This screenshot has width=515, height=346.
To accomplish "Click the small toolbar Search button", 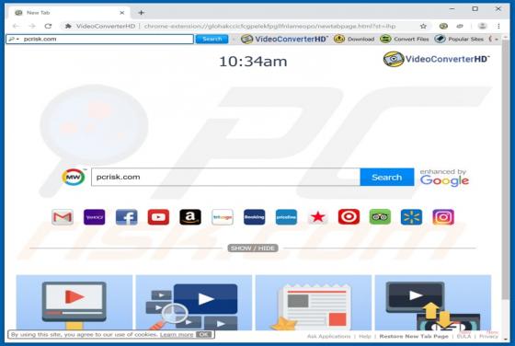I will pos(212,39).
